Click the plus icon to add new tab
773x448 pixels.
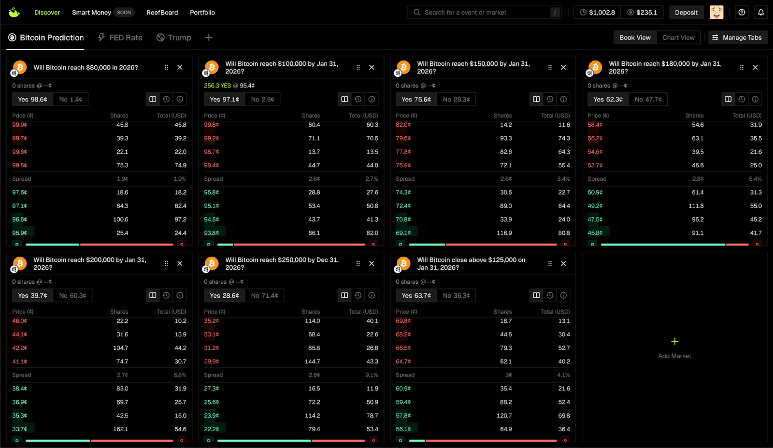209,38
